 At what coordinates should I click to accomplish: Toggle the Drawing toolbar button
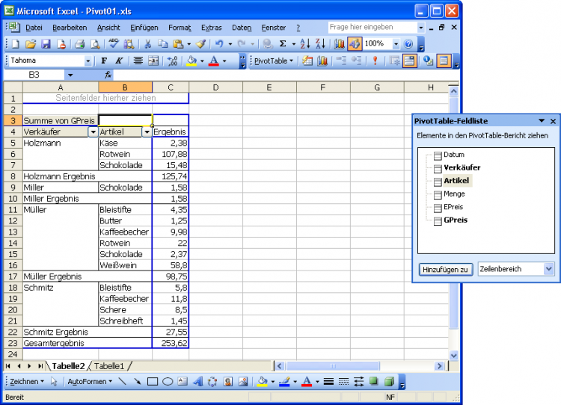pyautogui.click(x=354, y=44)
